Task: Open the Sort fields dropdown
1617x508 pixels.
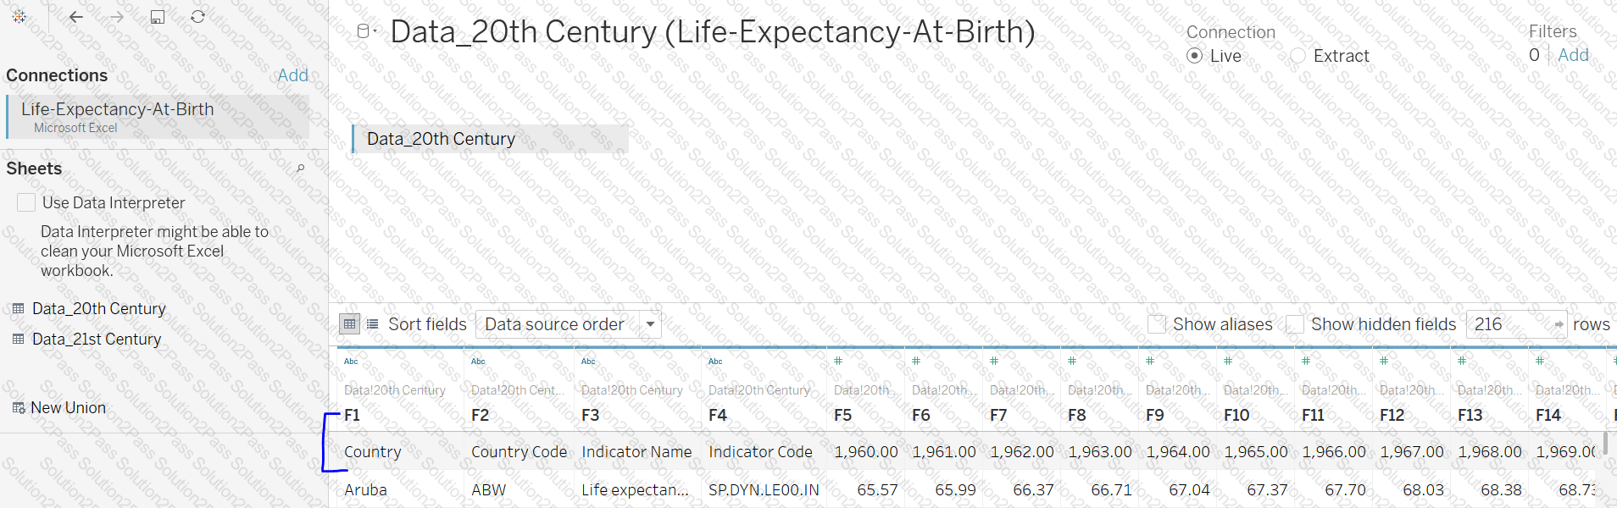Action: click(568, 324)
